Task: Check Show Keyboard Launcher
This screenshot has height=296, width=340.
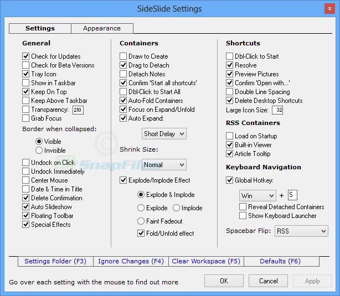Action: coord(243,216)
